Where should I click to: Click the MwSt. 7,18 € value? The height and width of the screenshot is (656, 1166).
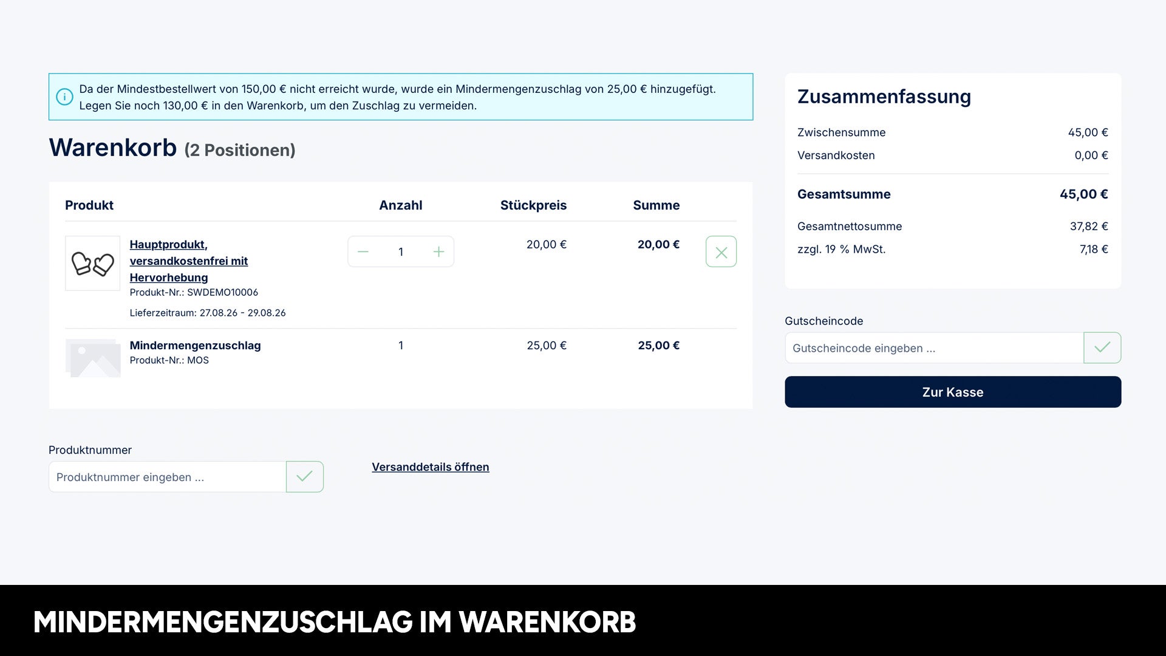[1094, 250]
